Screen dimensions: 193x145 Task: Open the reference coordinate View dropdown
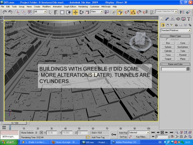click(97, 12)
